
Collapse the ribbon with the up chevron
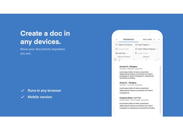(159, 39)
